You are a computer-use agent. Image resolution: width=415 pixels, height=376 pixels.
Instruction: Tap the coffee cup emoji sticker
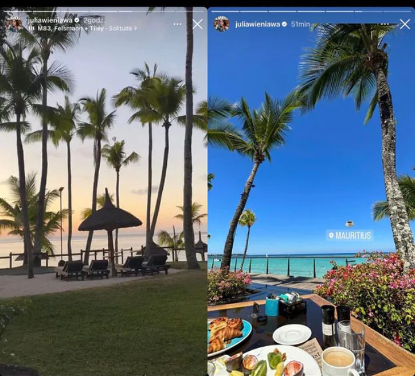(x=349, y=224)
